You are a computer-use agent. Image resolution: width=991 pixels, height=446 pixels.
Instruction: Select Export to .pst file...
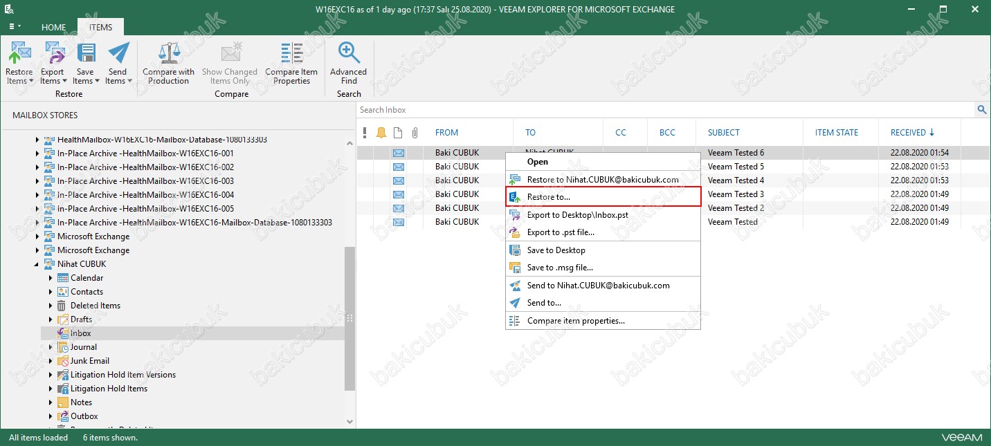point(603,232)
